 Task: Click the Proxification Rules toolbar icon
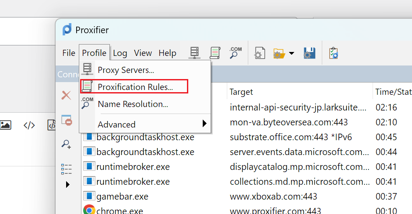click(x=215, y=53)
